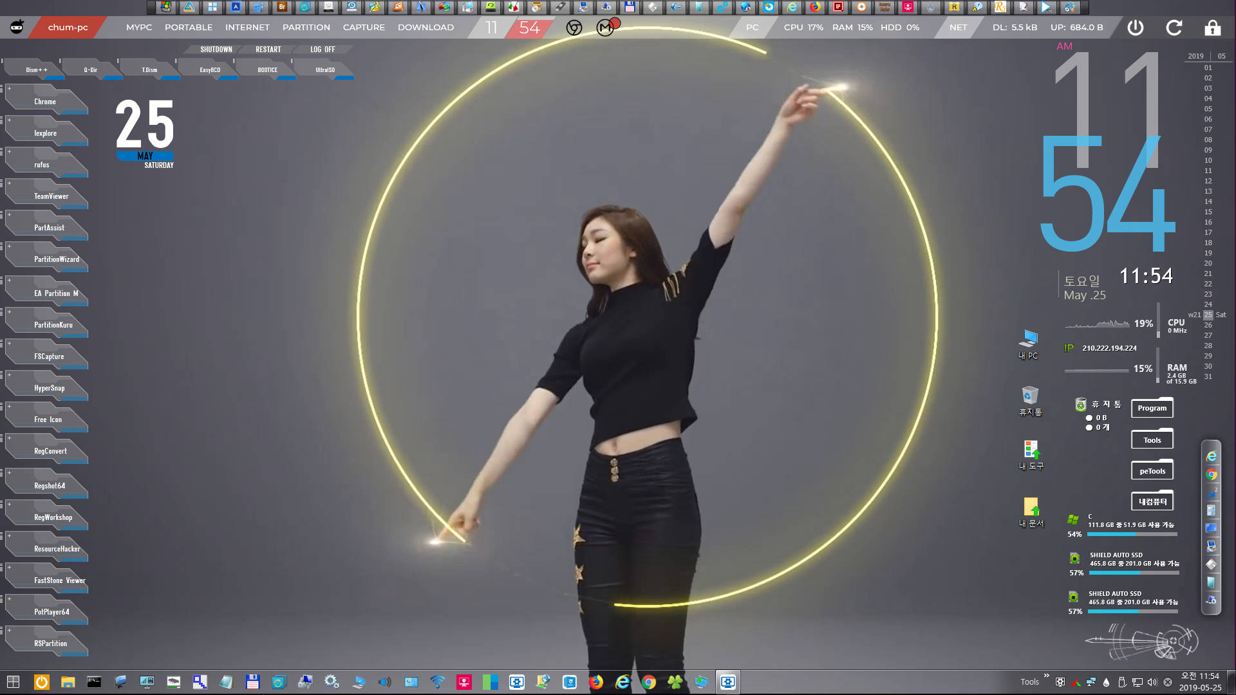Expand Tools toolbar chevron on taskbar
Screen dimensions: 1236x695
(x=1046, y=676)
